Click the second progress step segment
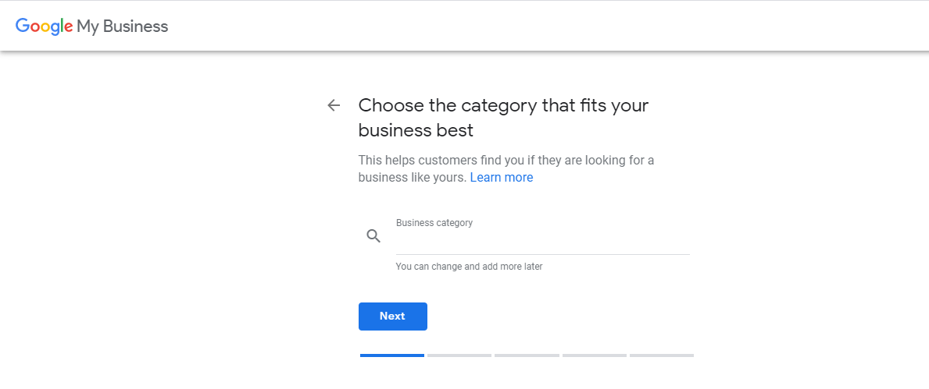 [459, 355]
